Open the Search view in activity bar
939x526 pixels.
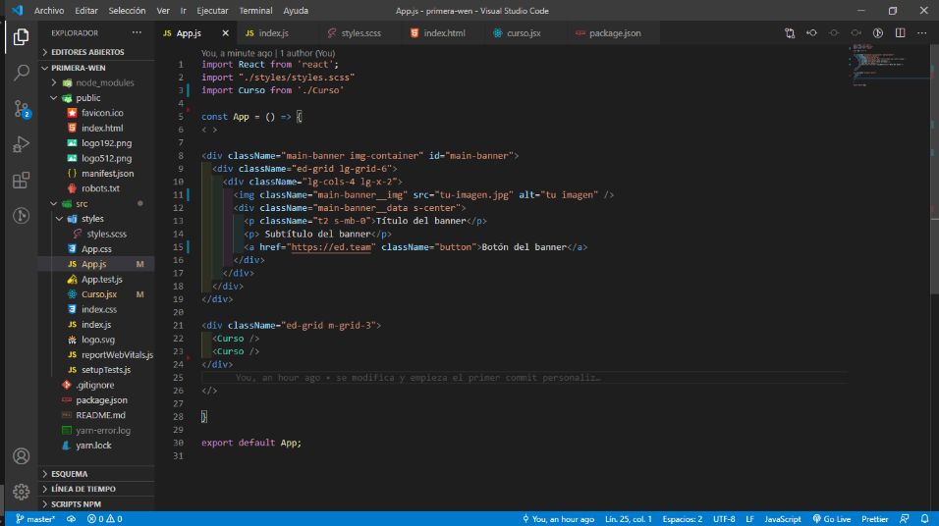tap(21, 73)
